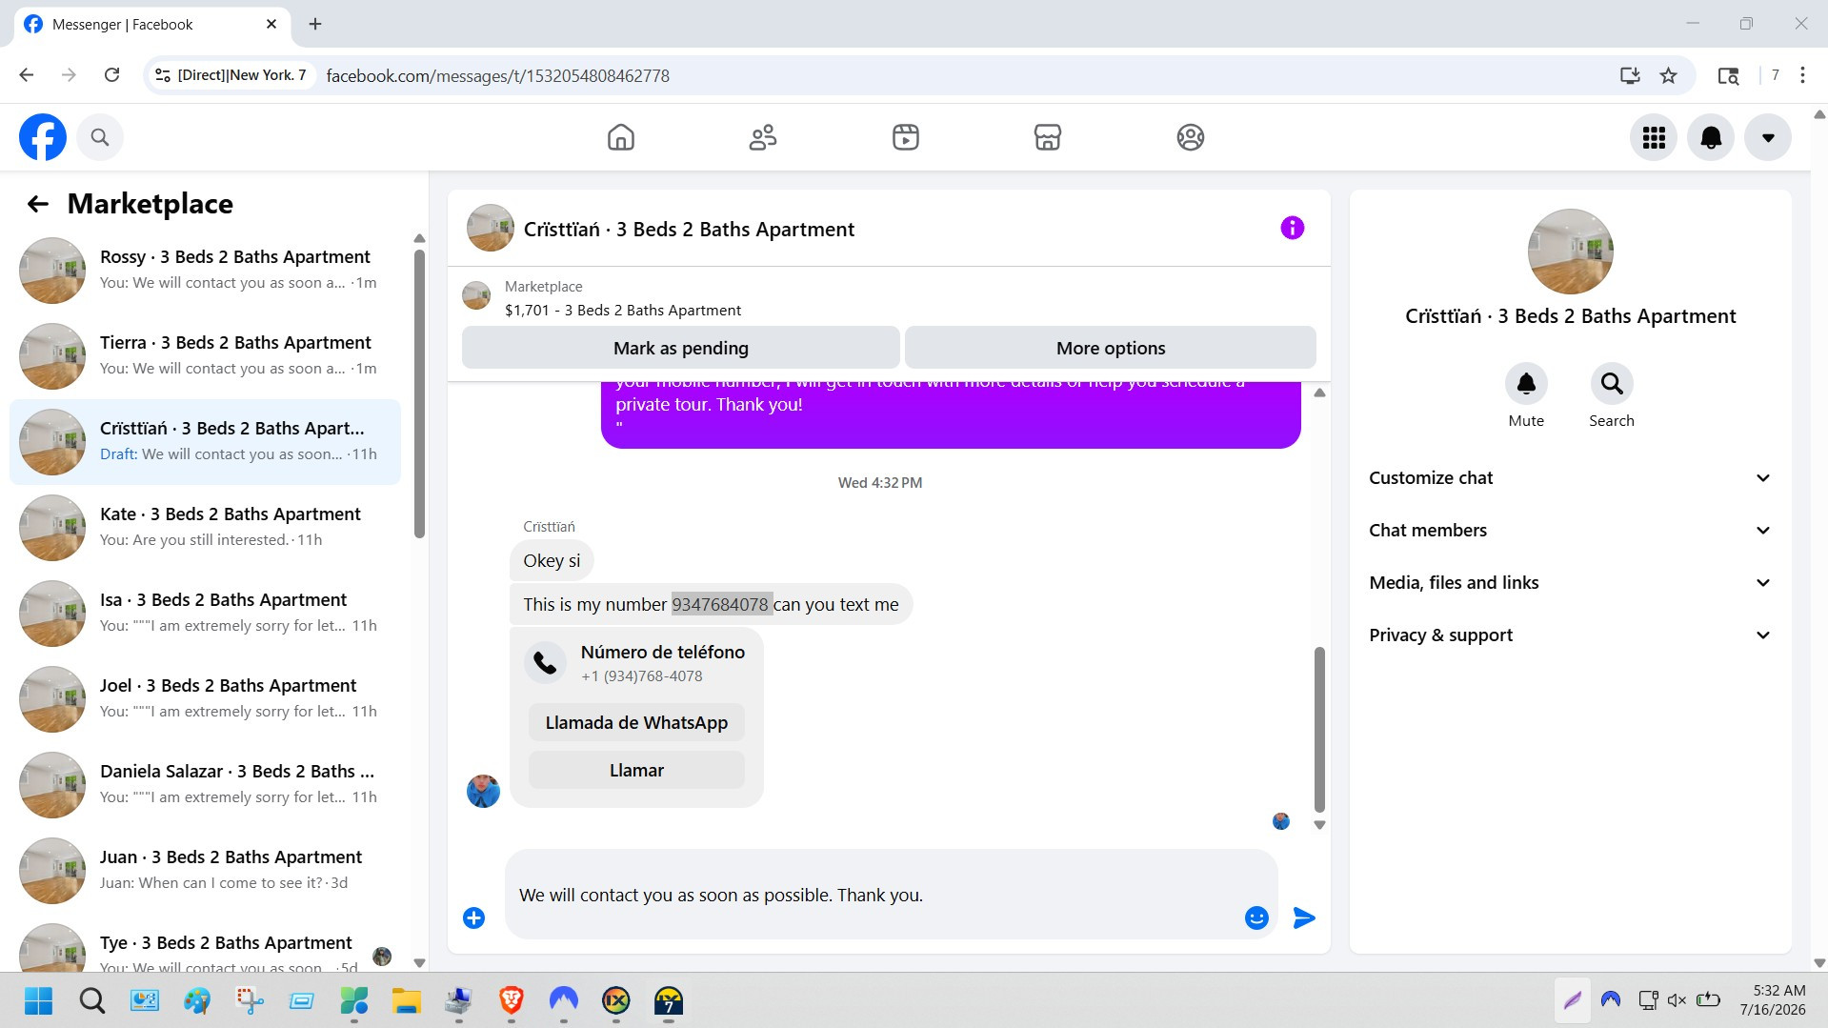This screenshot has width=1828, height=1028.
Task: Click the chat scroll down arrow
Action: click(1319, 825)
